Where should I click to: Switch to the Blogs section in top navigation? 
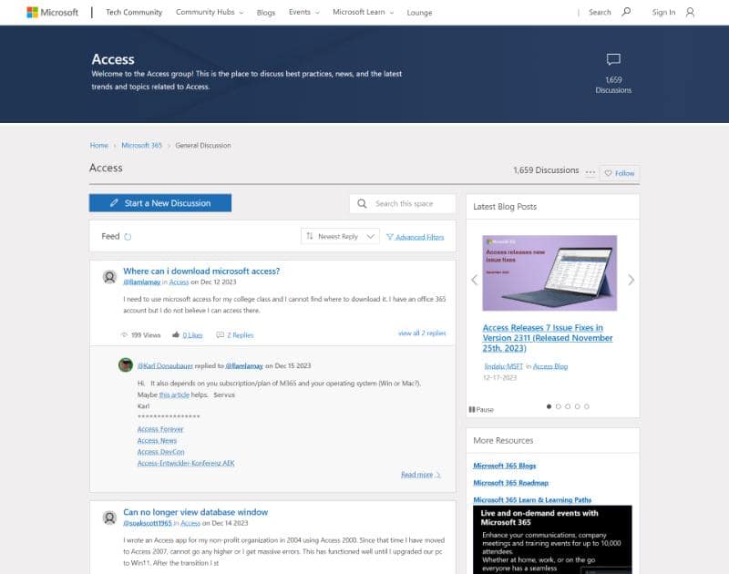(x=265, y=12)
